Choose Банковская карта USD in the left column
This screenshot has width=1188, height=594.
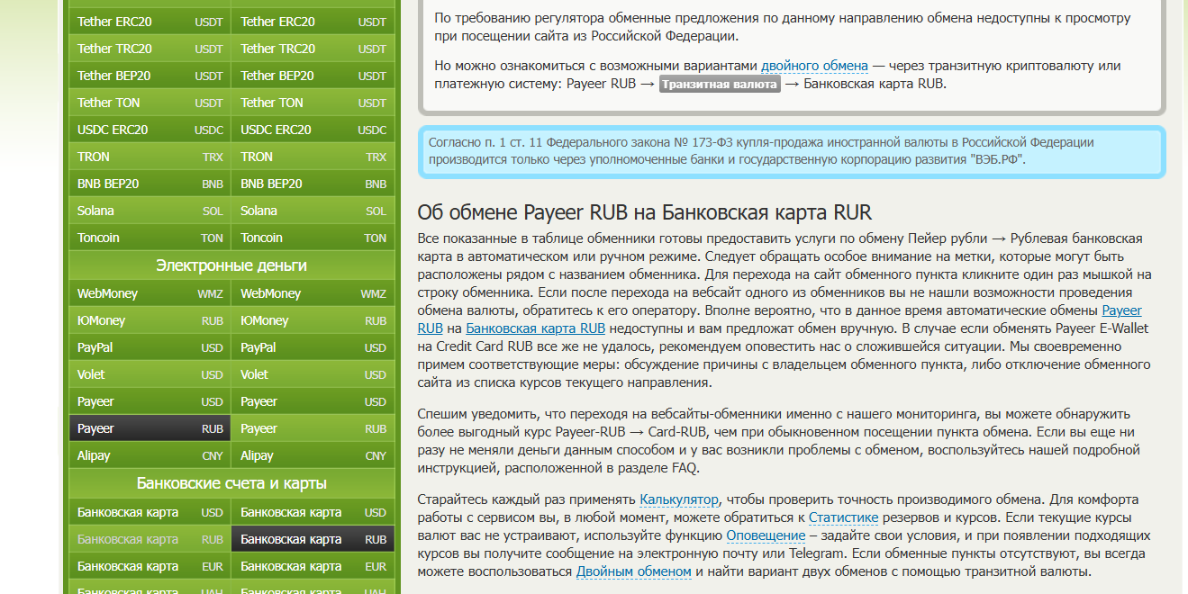tap(150, 512)
